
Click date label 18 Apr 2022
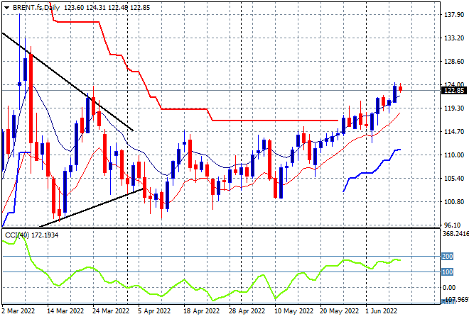pyautogui.click(x=202, y=311)
